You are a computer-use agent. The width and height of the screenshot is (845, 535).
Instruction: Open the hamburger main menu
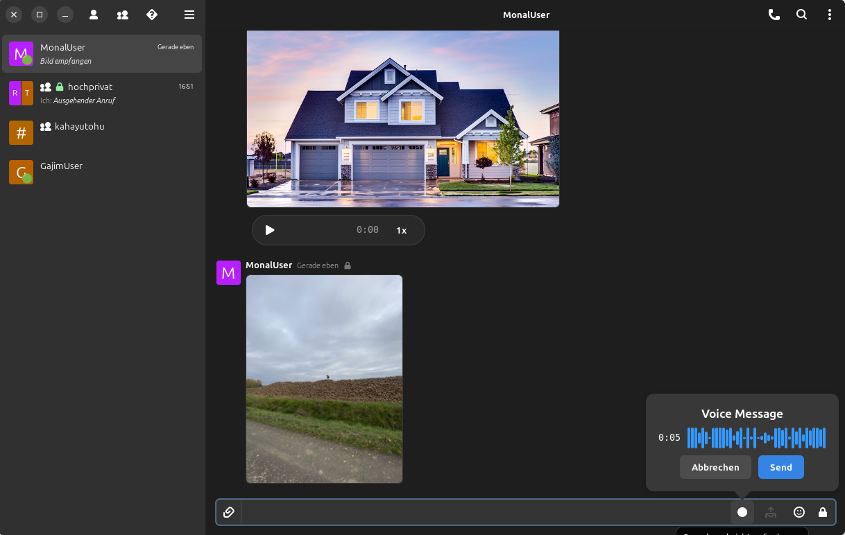coord(189,15)
